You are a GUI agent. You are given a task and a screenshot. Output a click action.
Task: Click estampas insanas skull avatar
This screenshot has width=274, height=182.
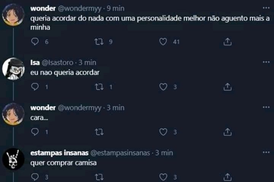click(x=13, y=159)
